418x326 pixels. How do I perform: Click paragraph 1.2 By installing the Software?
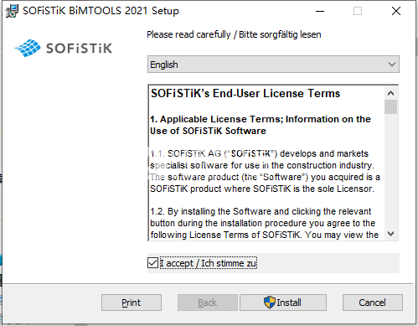coord(264,223)
